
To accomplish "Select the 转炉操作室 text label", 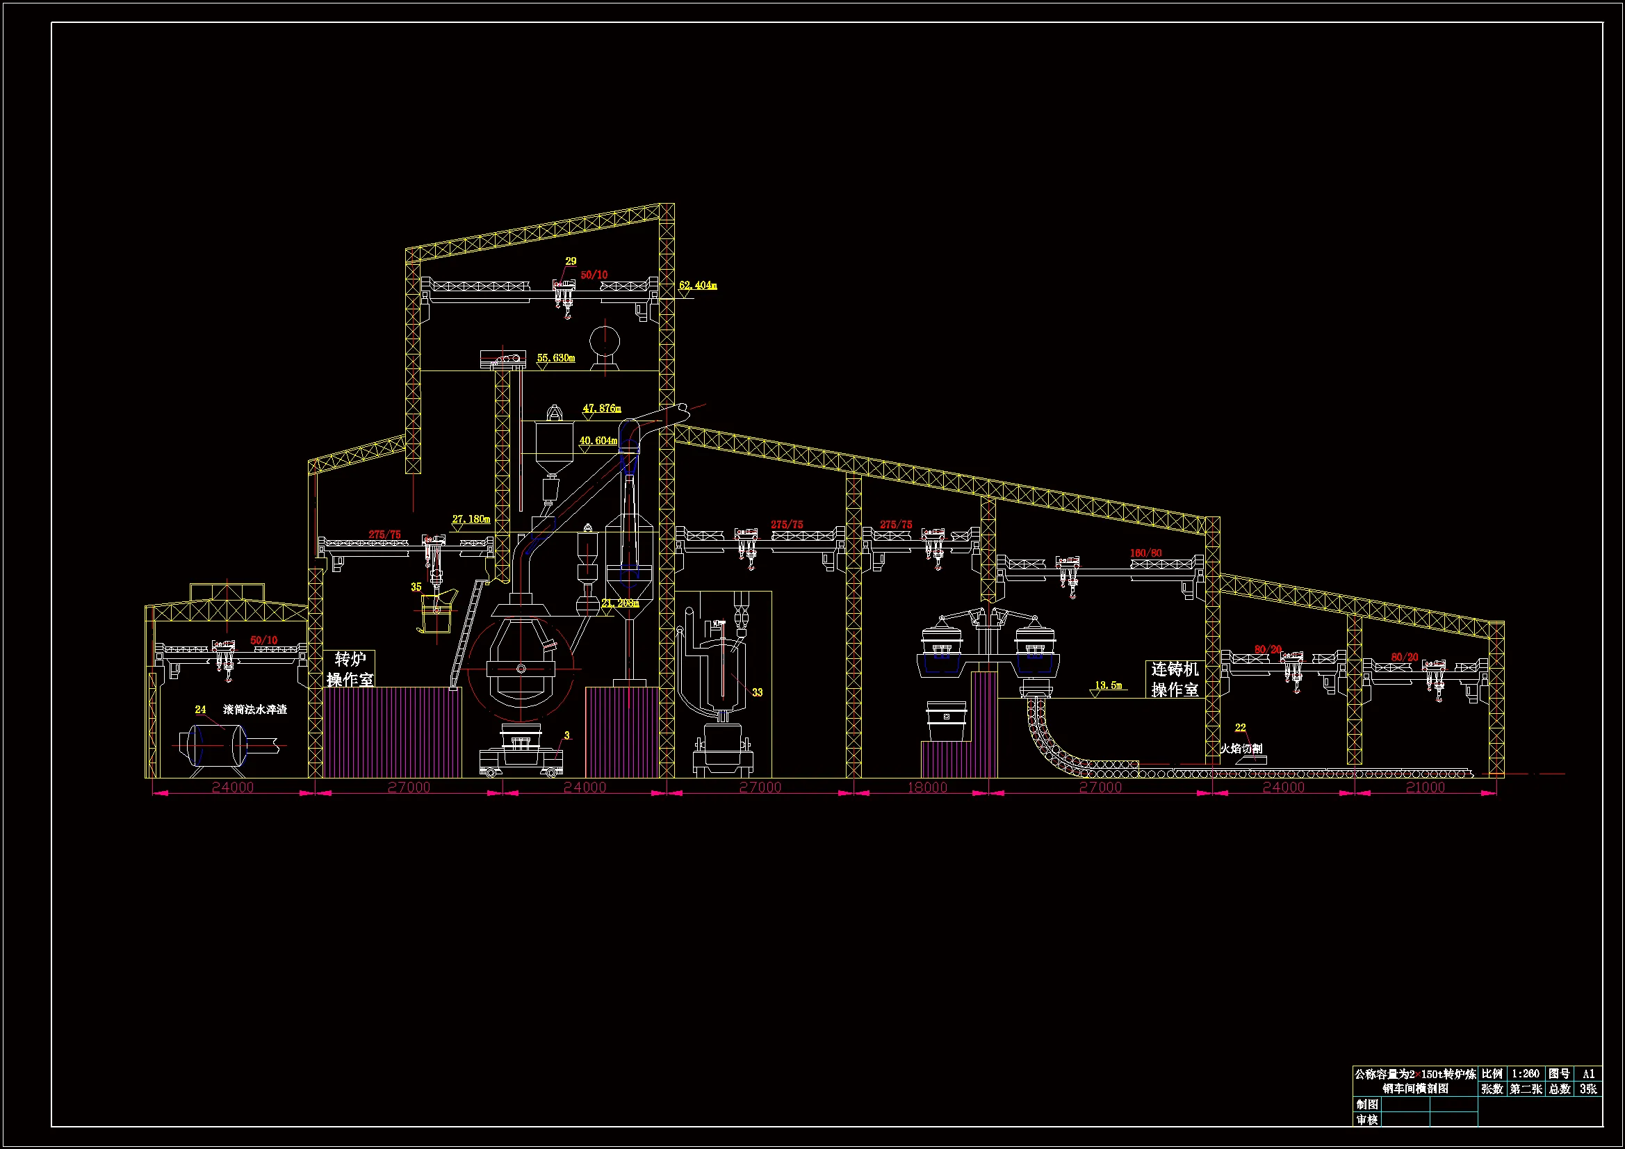I will pyautogui.click(x=350, y=669).
